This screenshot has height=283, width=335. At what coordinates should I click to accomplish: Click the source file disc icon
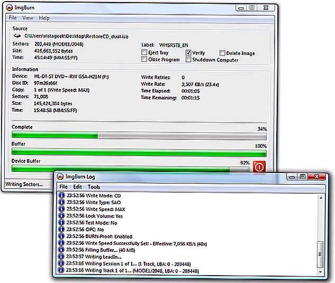pyautogui.click(x=17, y=35)
